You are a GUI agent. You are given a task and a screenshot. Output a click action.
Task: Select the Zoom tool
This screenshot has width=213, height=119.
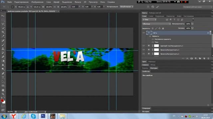coord(3,94)
